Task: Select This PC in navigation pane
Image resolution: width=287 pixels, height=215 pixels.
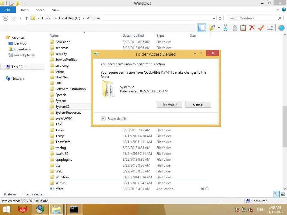Action: [x=22, y=67]
